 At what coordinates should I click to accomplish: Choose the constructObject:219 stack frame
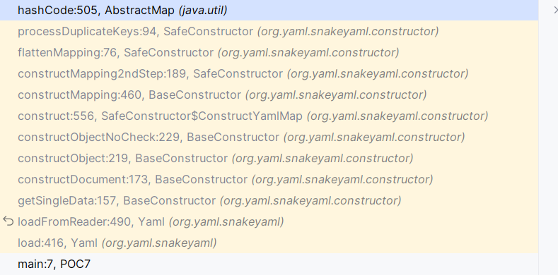point(269,158)
